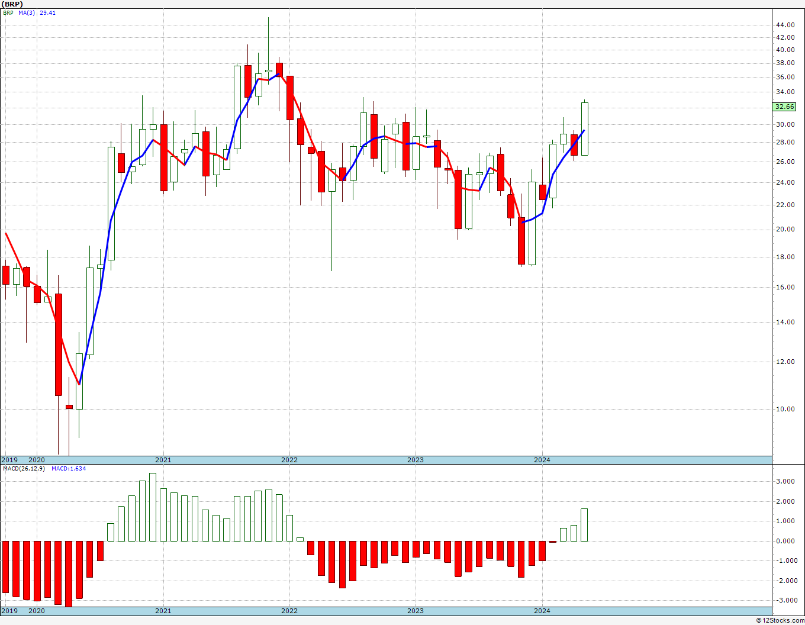Click 2021 on the MACD panel time axis
The image size is (805, 625).
tap(163, 611)
